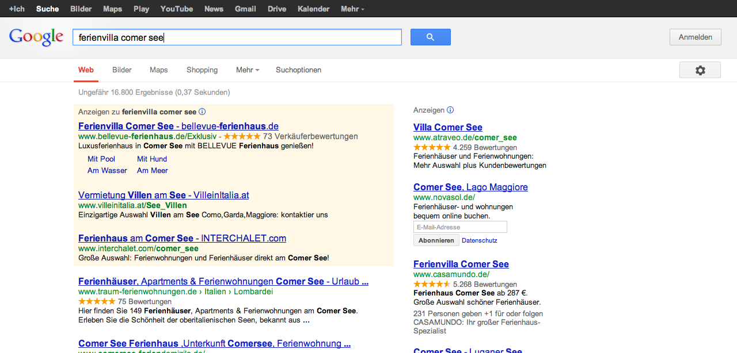
Task: Click the blue magnifier search button
Action: [430, 37]
